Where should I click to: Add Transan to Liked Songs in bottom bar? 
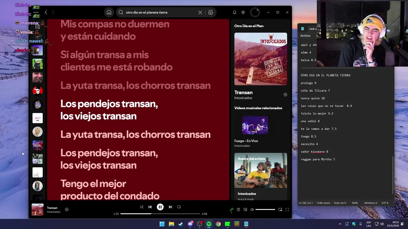[x=67, y=210]
